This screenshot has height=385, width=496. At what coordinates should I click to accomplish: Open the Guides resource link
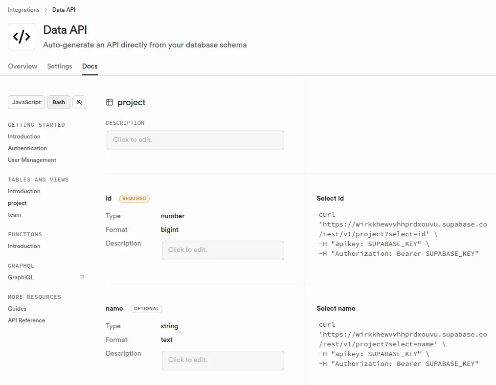click(17, 309)
